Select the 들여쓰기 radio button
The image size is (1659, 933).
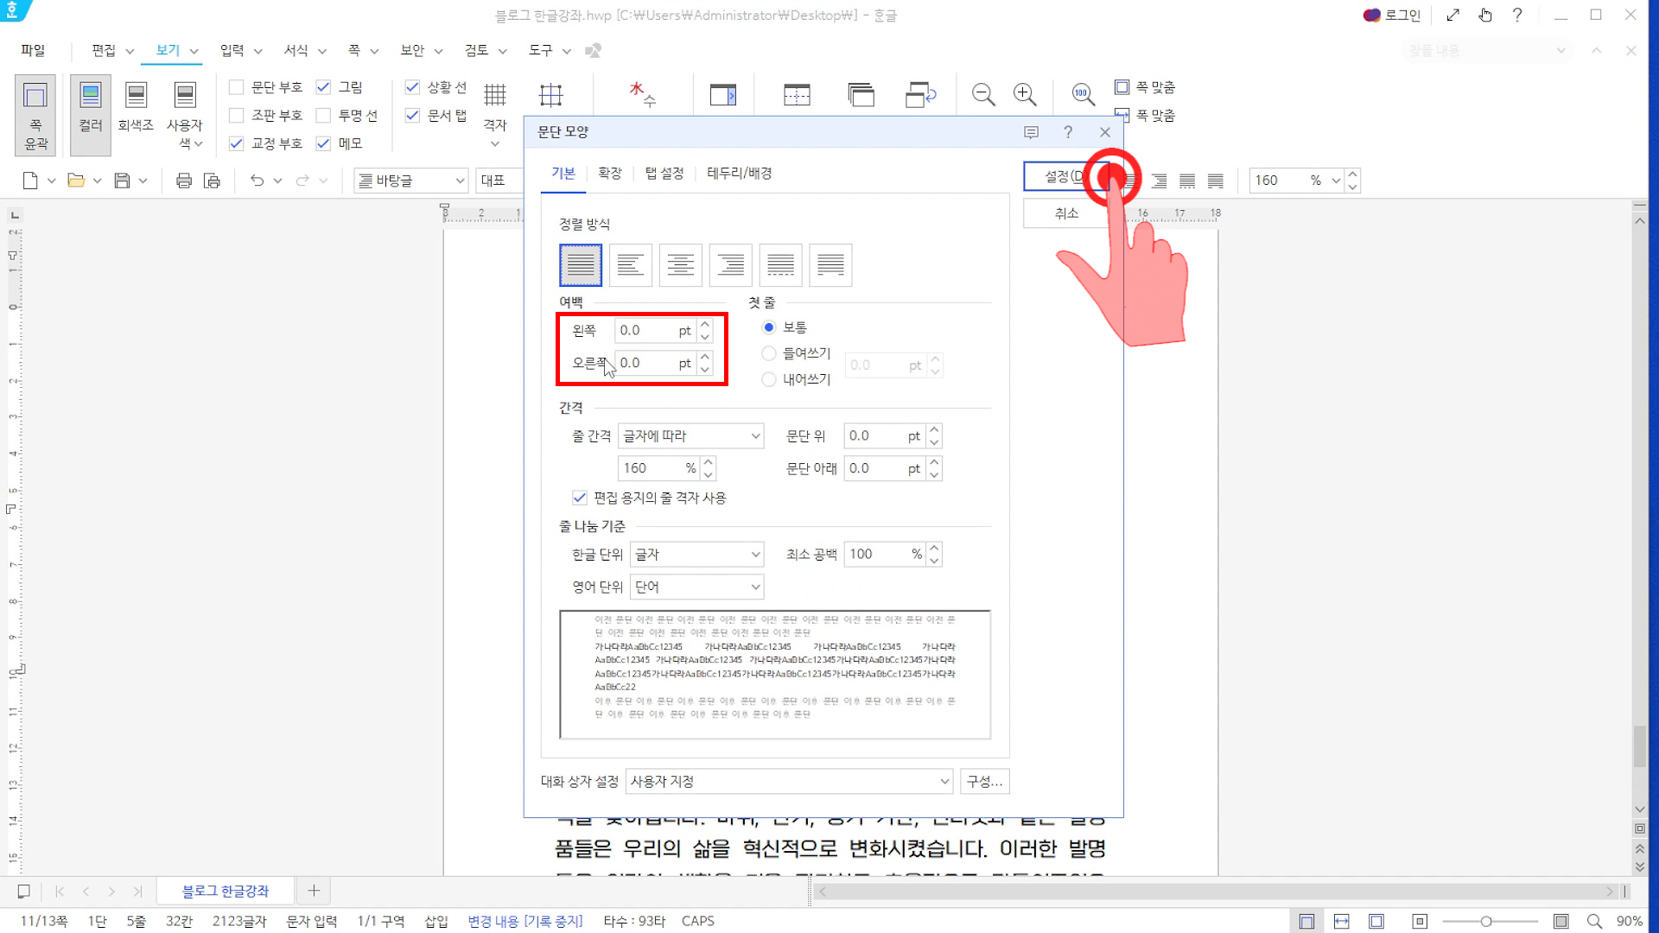pos(769,353)
